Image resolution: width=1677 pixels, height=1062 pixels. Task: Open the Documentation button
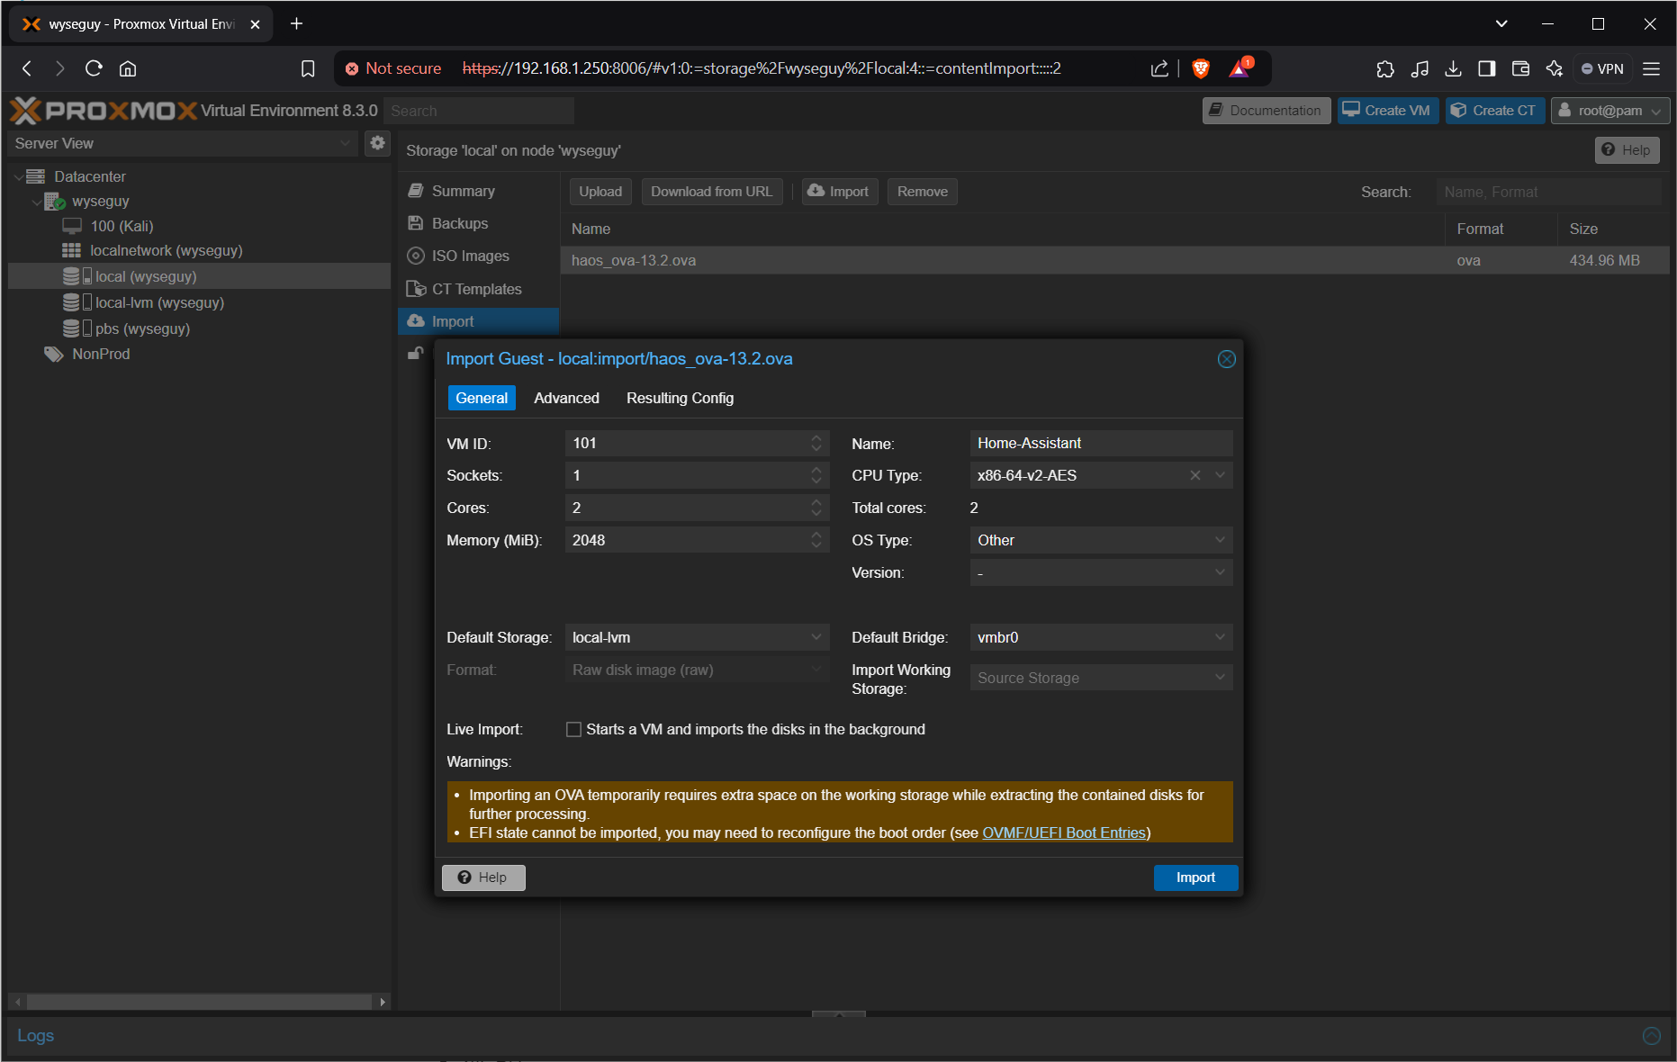point(1266,111)
